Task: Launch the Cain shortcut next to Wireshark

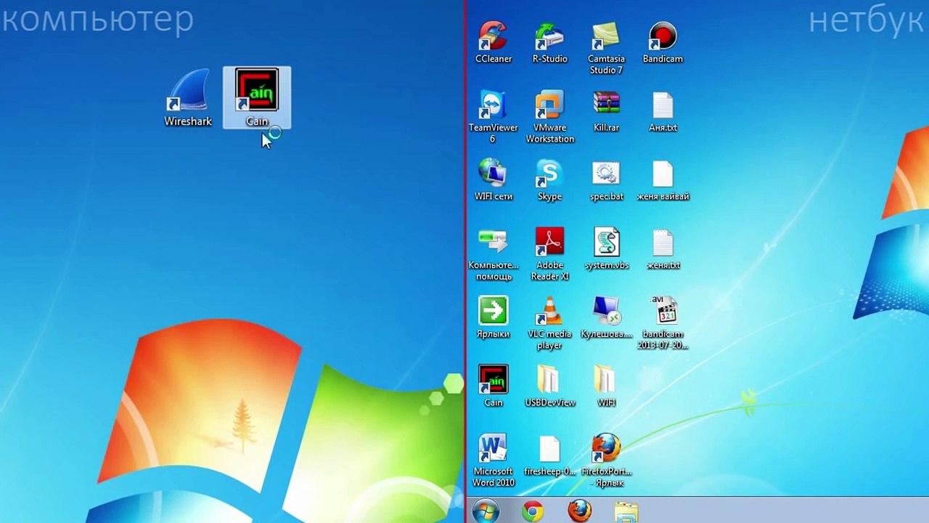Action: (x=257, y=97)
